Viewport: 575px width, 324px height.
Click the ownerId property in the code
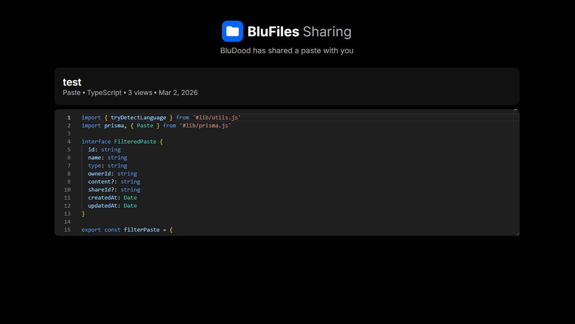(99, 174)
